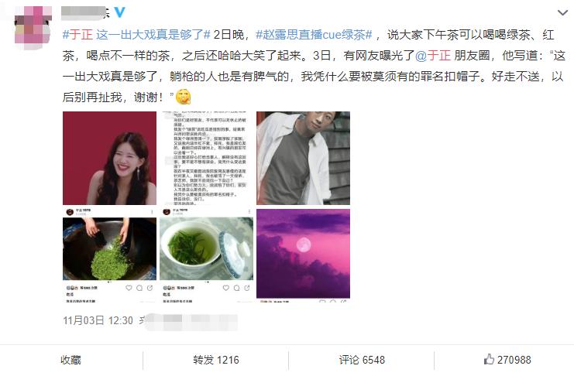
Task: Like the post via thumbs-up icon
Action: tap(489, 359)
